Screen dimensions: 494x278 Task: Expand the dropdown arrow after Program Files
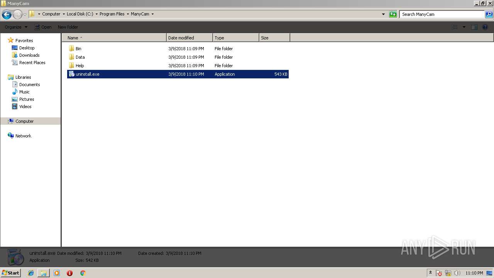coord(128,14)
